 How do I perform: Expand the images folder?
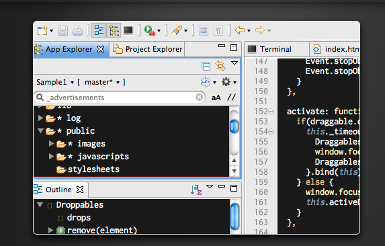51,143
